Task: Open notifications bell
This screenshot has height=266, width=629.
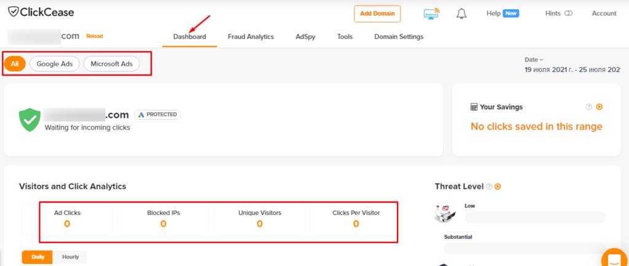Action: (462, 14)
